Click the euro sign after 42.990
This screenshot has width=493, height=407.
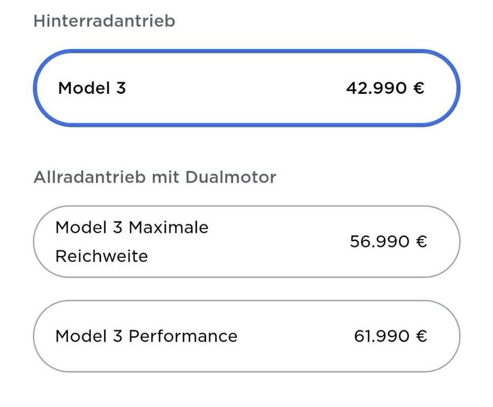click(x=419, y=88)
